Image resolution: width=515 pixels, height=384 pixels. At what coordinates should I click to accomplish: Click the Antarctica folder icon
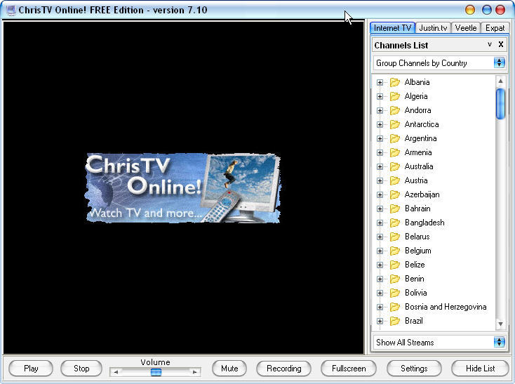(x=395, y=124)
